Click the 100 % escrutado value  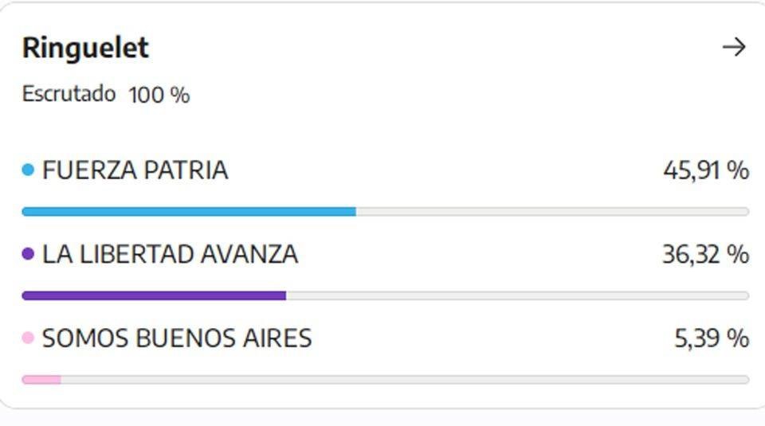coord(159,95)
